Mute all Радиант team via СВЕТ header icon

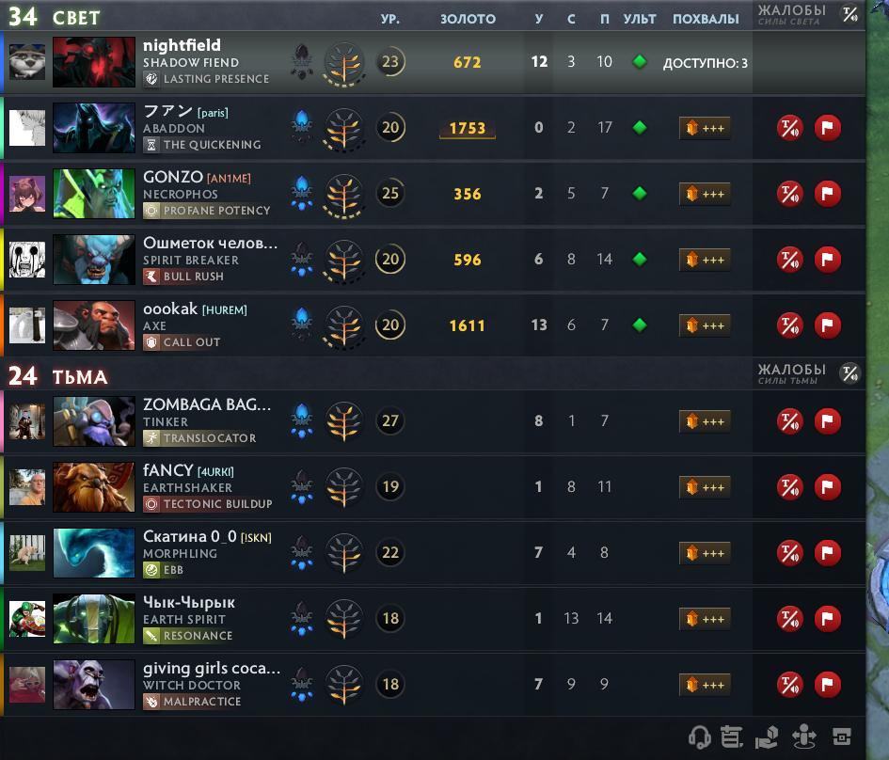tap(849, 14)
